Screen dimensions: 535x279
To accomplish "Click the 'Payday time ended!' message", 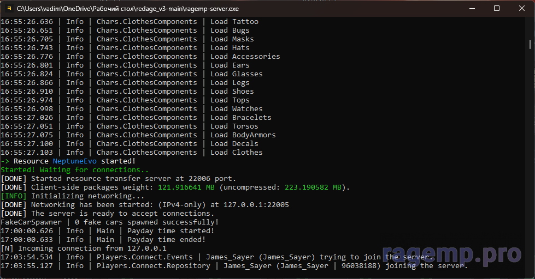I will (166, 240).
